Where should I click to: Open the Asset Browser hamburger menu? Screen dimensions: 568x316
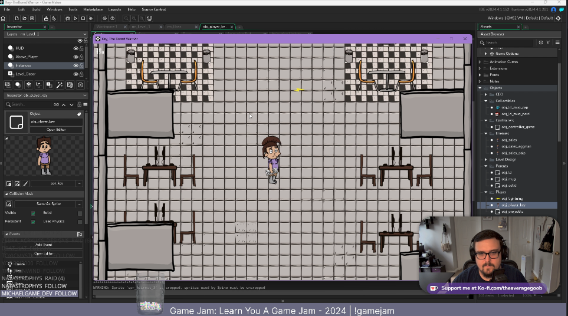[557, 42]
